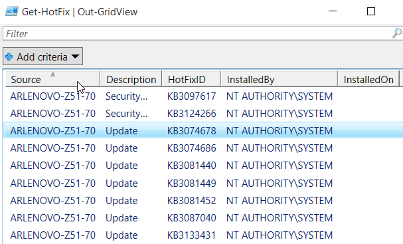Click ARLENOVO-Z51-70 source in KB3081440 row
This screenshot has height=244, width=403.
[x=53, y=166]
